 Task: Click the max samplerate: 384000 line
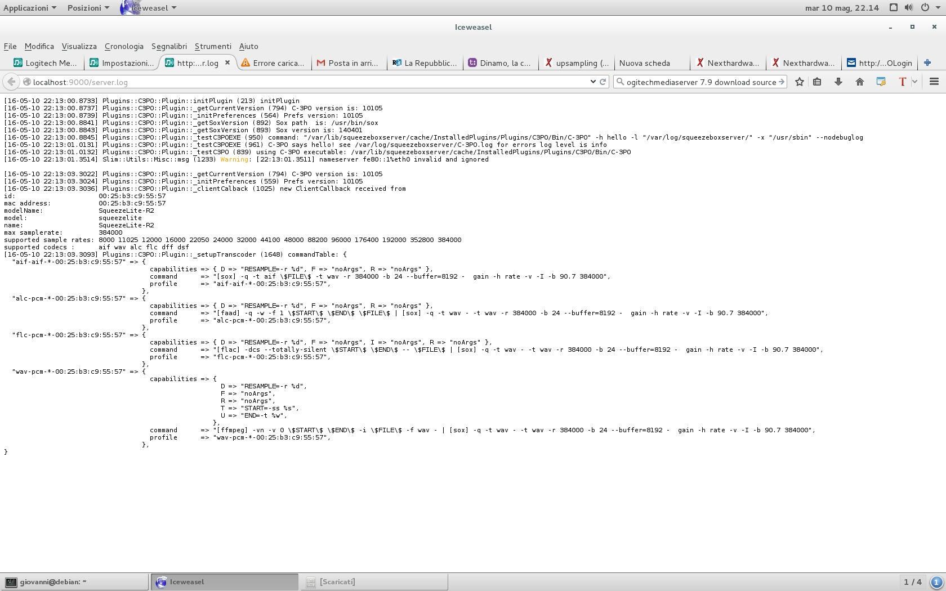click(63, 232)
